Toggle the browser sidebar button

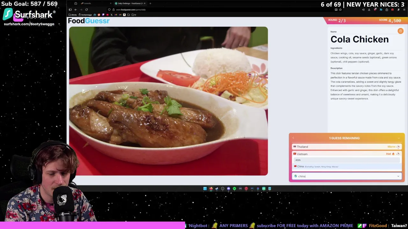[70, 10]
